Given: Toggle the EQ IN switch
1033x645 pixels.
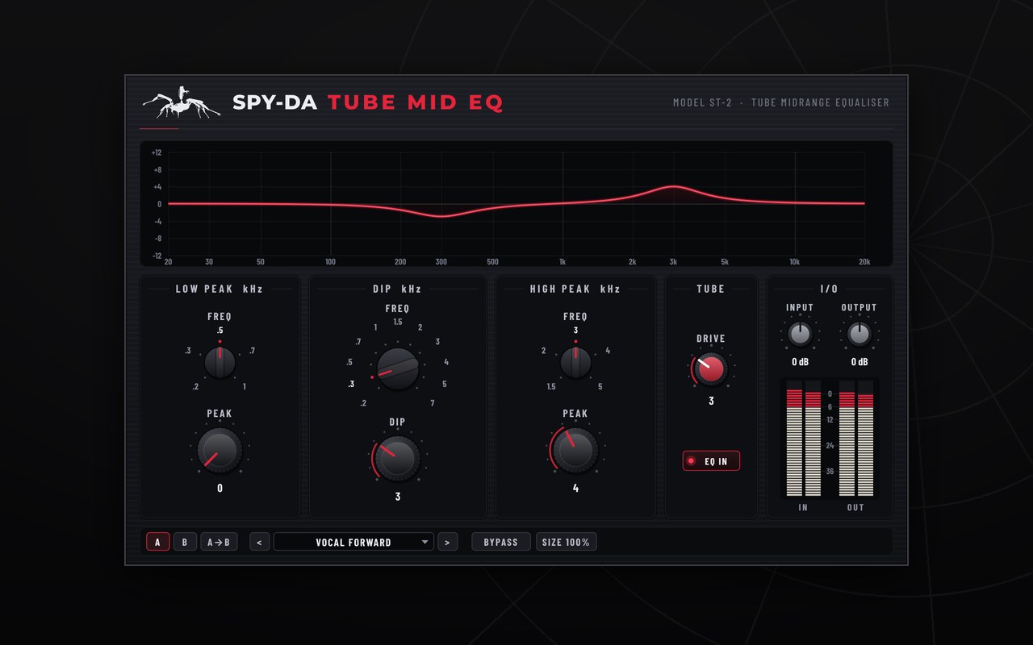Looking at the screenshot, I should point(711,461).
